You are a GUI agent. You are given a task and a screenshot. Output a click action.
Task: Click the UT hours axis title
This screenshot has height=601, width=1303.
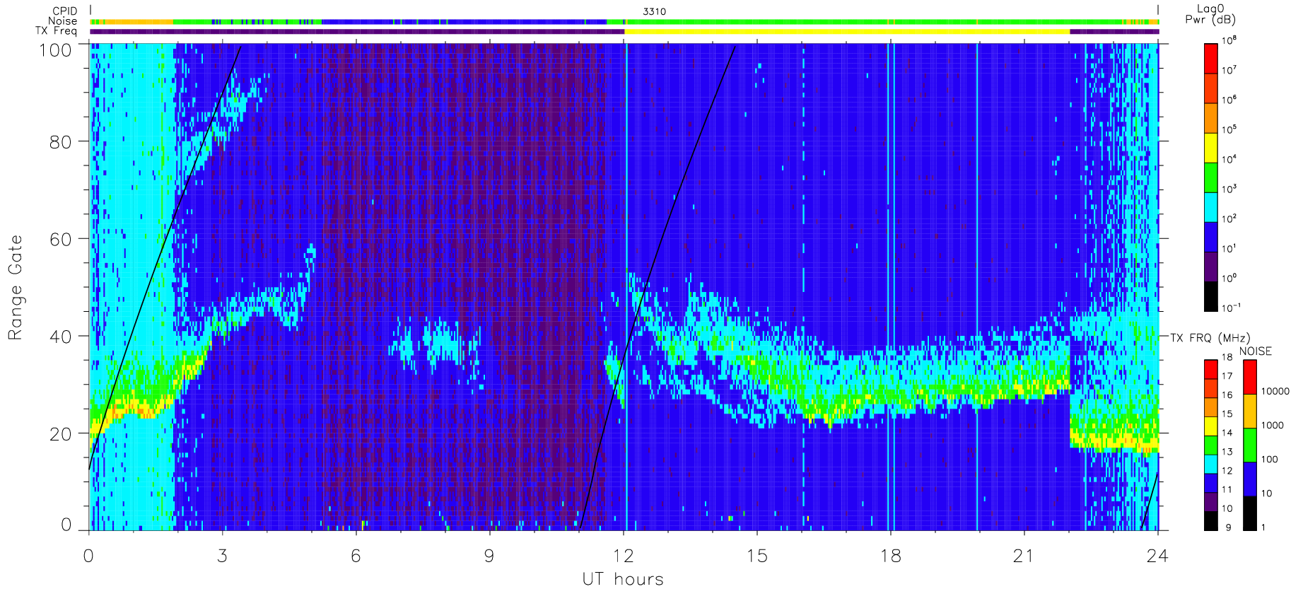[x=623, y=579]
